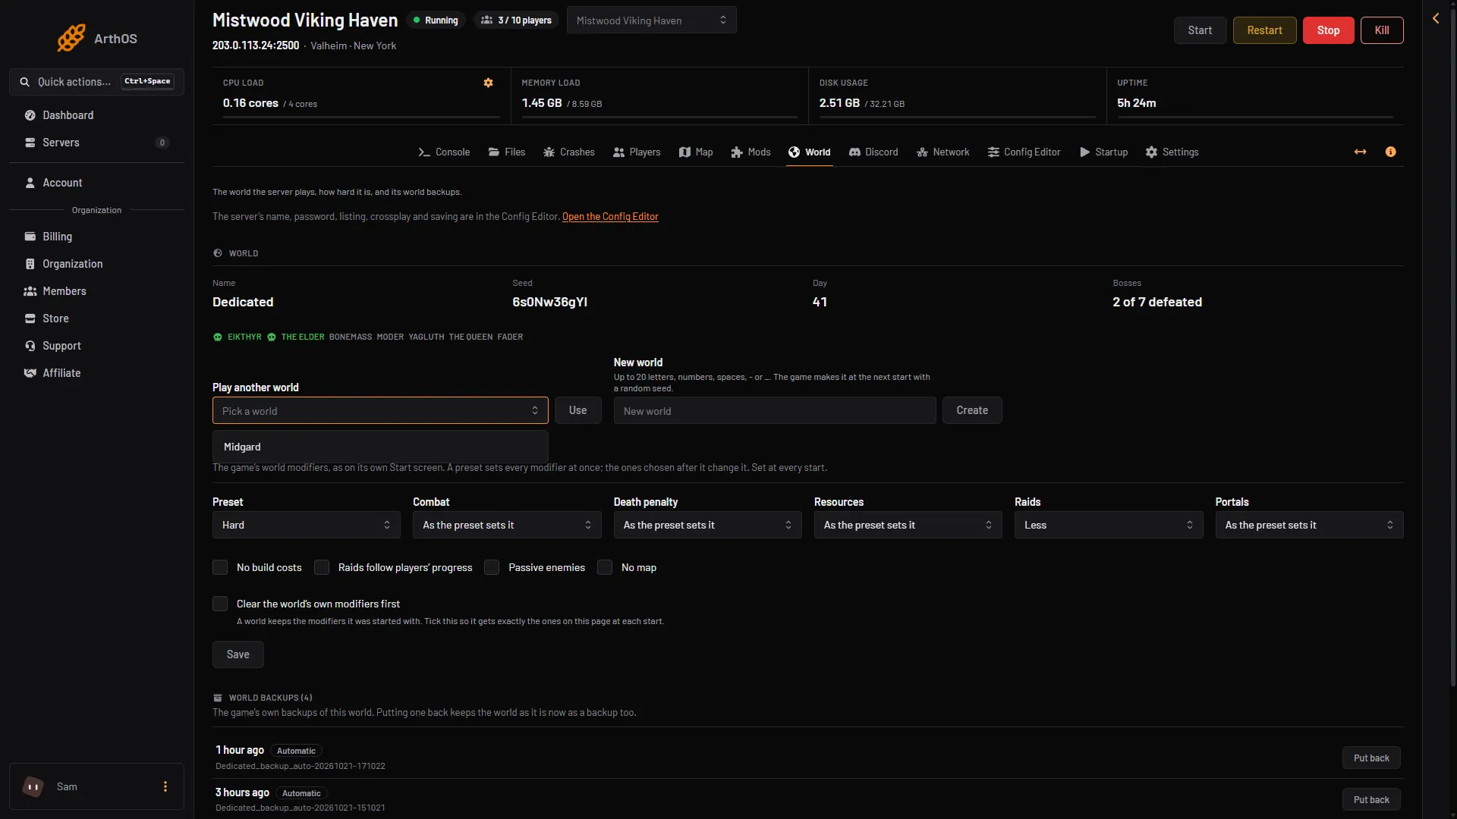Screen dimensions: 1457x819
Task: Click the New world name input field
Action: [x=775, y=411]
